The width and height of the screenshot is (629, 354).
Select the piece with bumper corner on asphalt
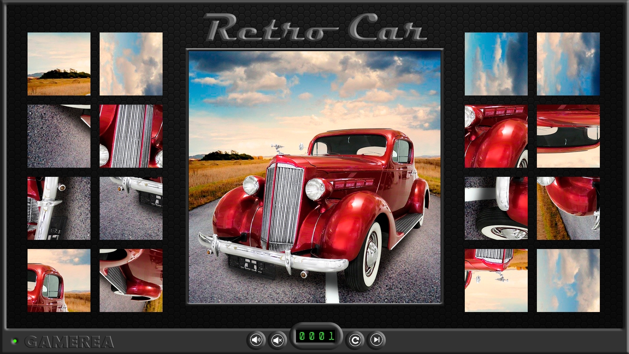pyautogui.click(x=131, y=208)
